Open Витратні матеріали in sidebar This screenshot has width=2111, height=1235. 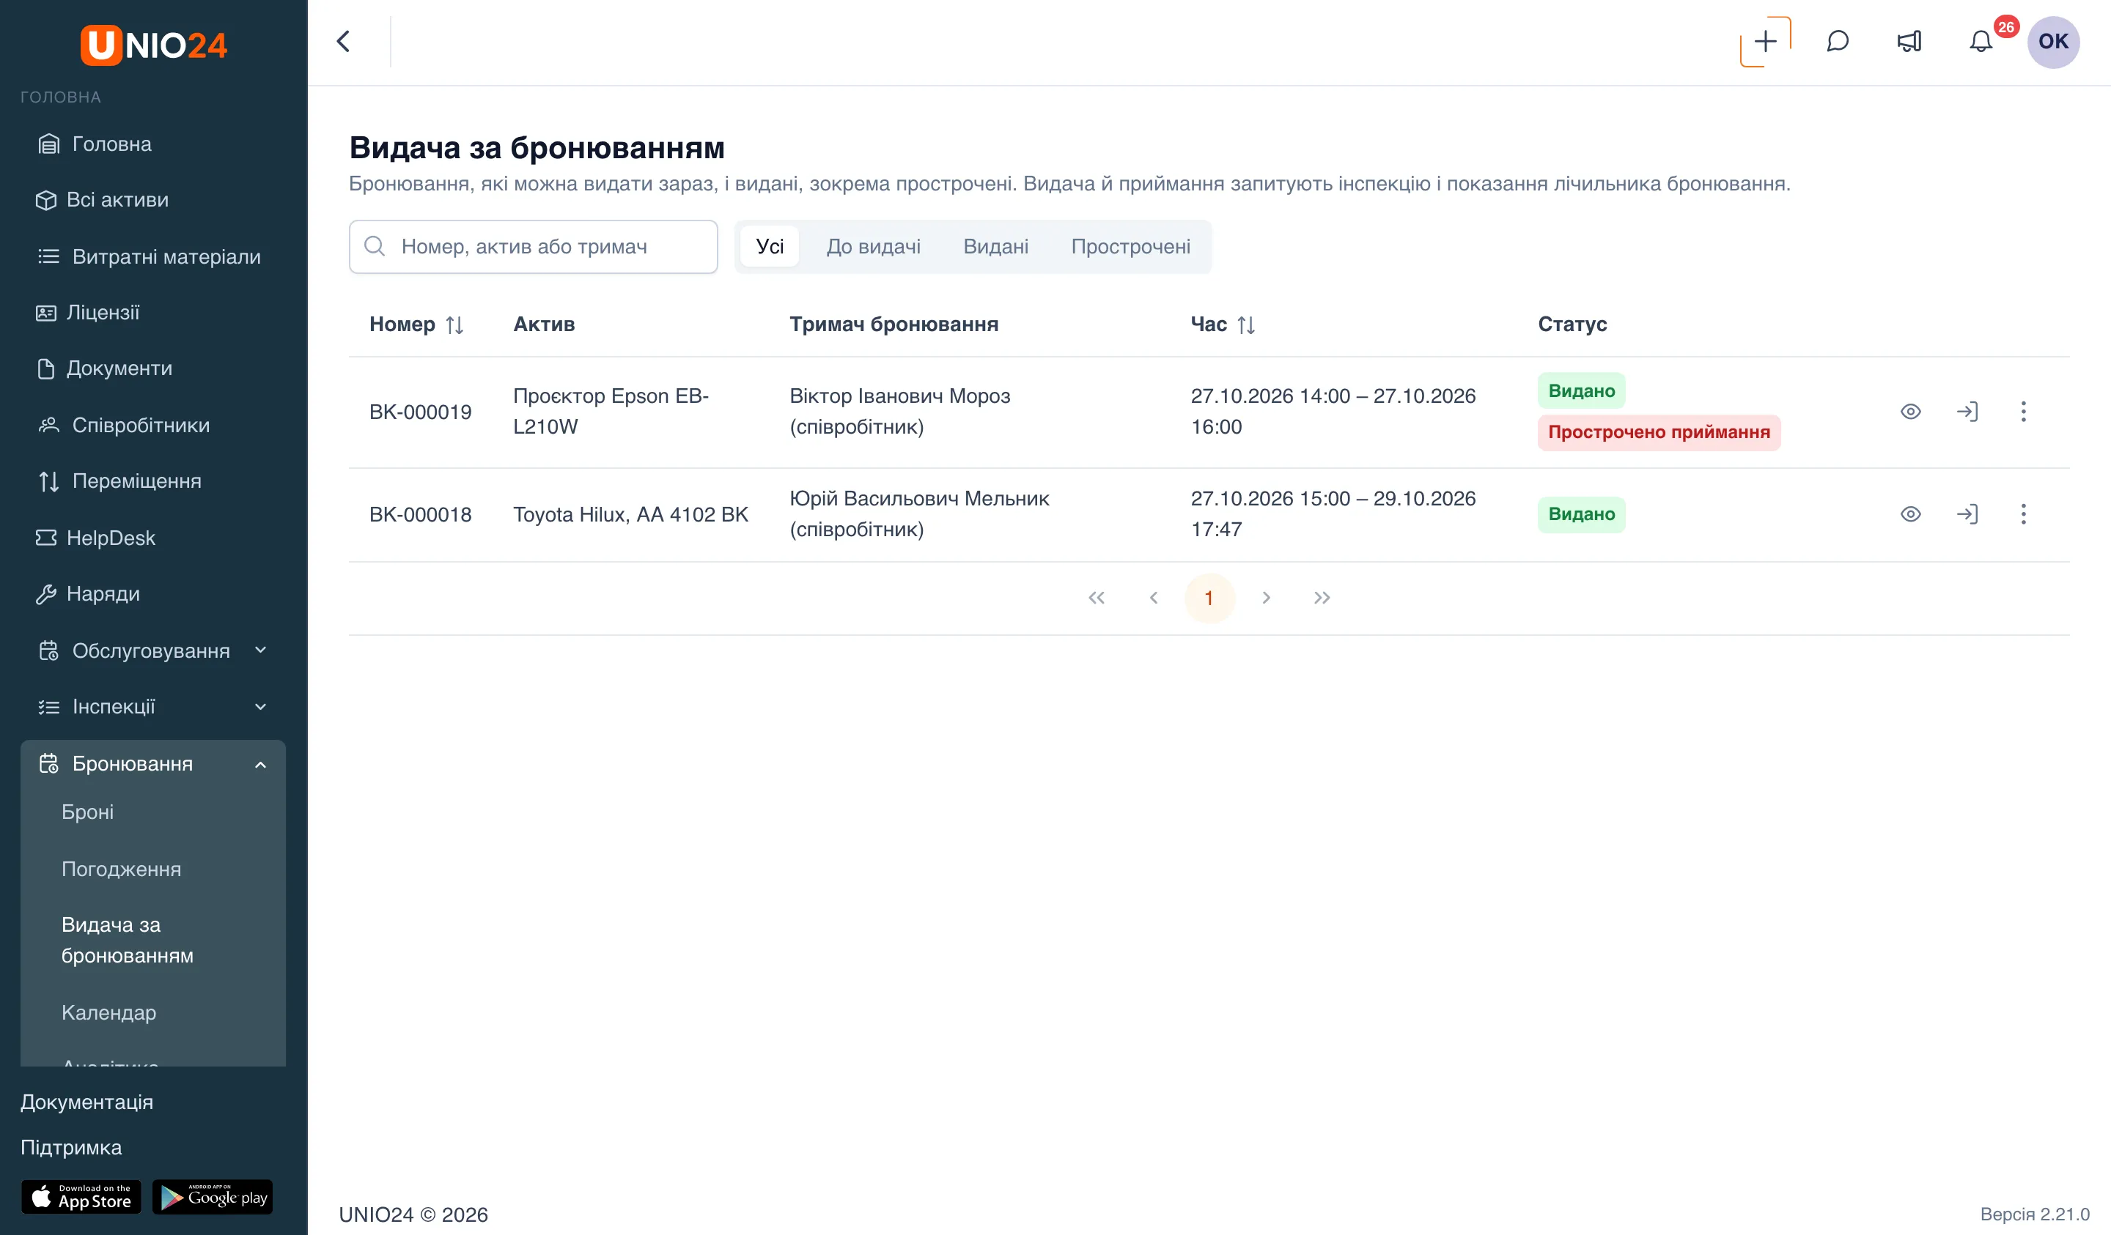[x=153, y=256]
